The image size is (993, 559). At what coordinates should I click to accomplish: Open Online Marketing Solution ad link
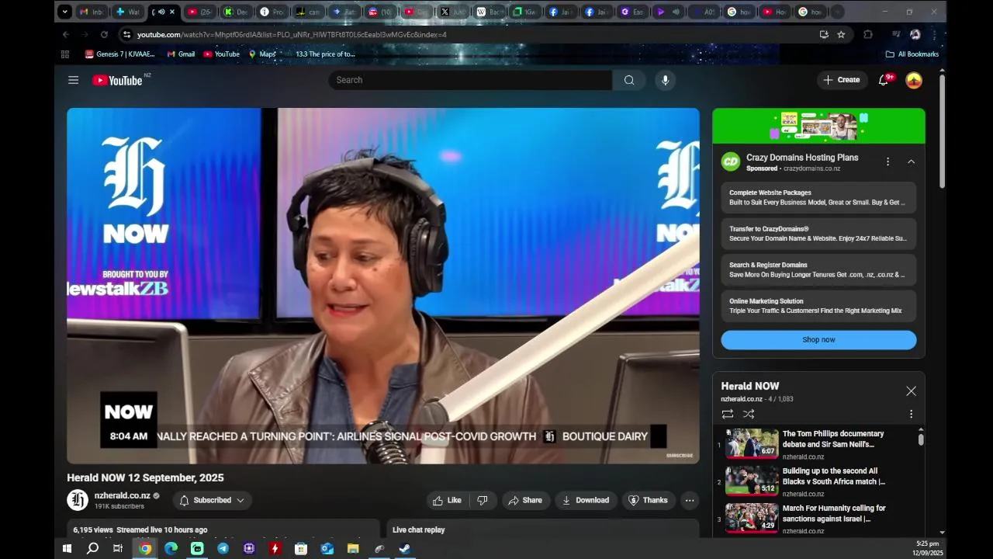[x=818, y=306]
